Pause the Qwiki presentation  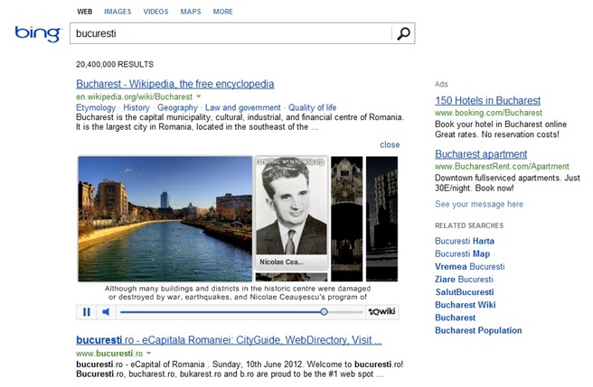coord(87,312)
